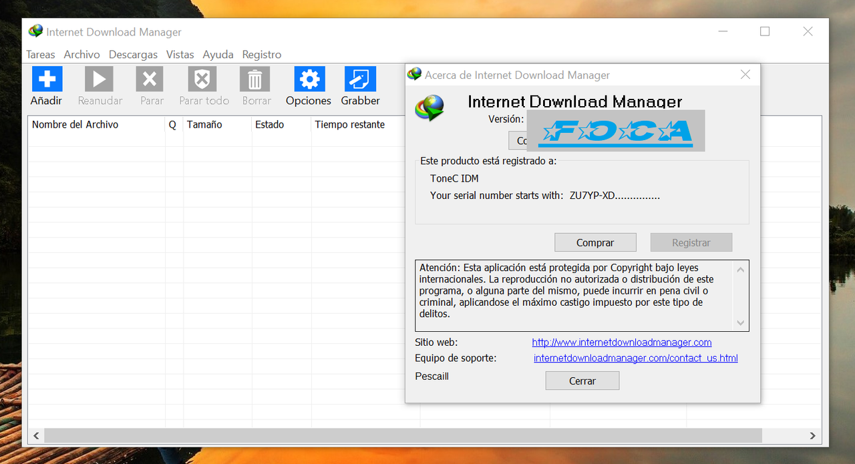The height and width of the screenshot is (464, 855).
Task: Click the serial number ZU7YP-XD text
Action: point(615,196)
